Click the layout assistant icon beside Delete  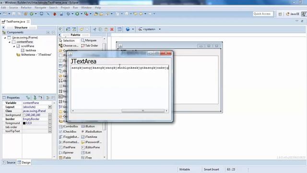119,29
